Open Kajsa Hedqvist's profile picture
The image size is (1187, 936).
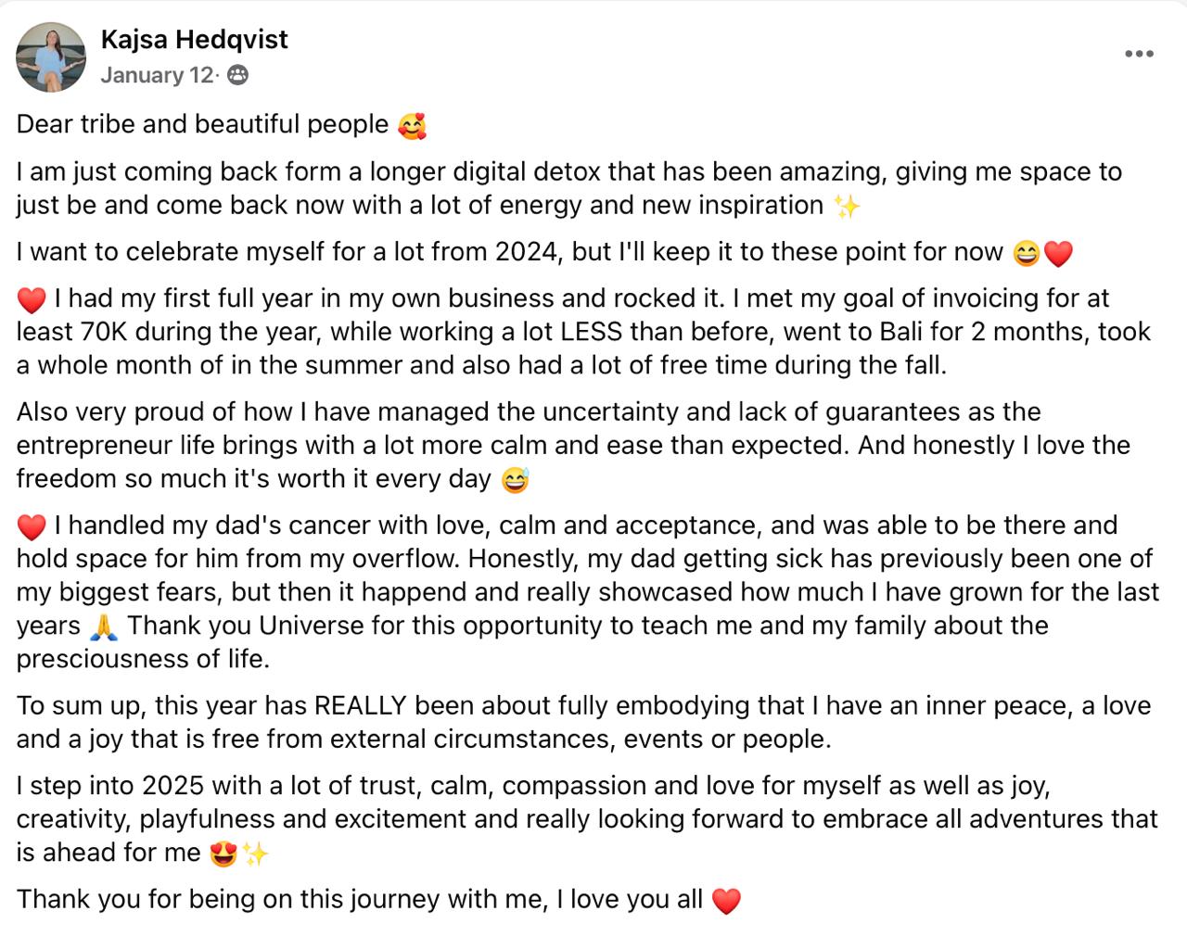pos(50,57)
